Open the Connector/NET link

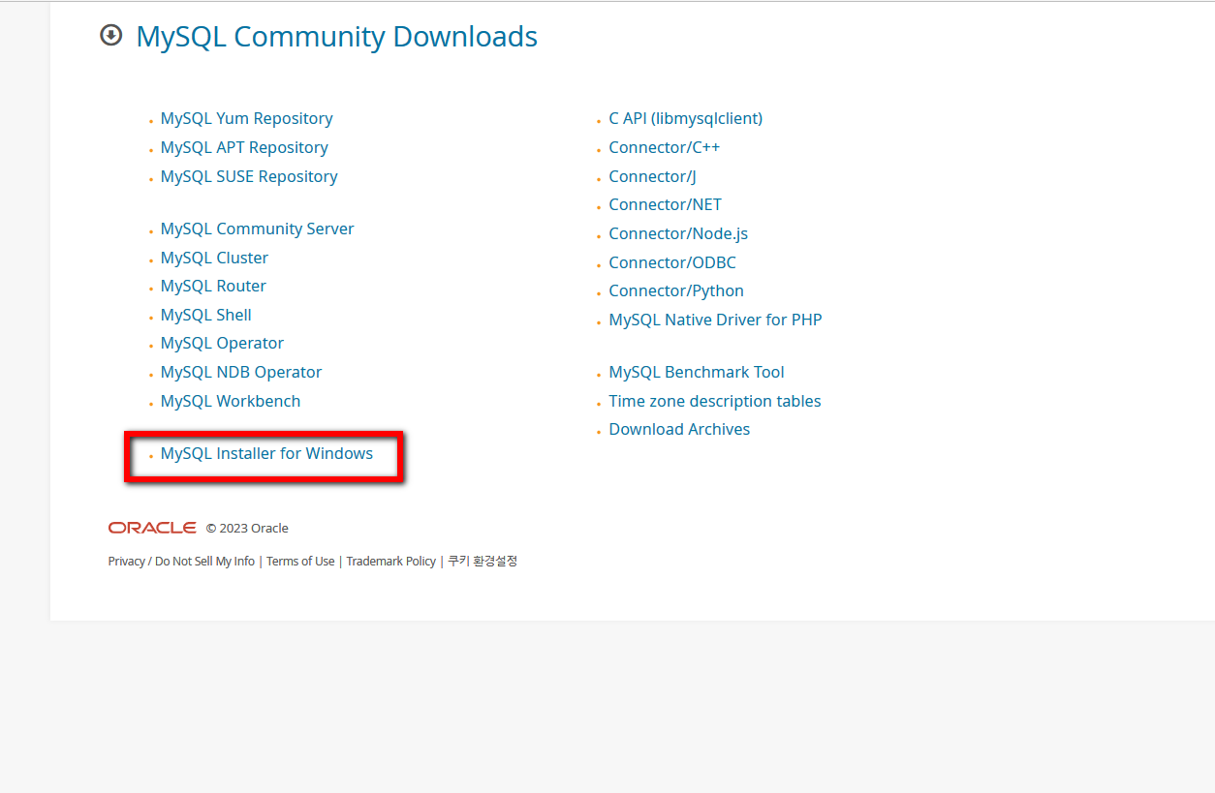666,205
